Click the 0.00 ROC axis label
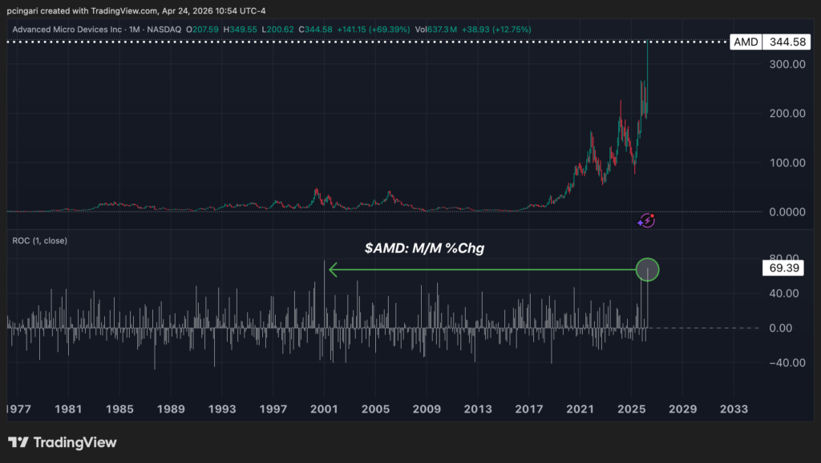The width and height of the screenshot is (821, 463). (x=781, y=328)
